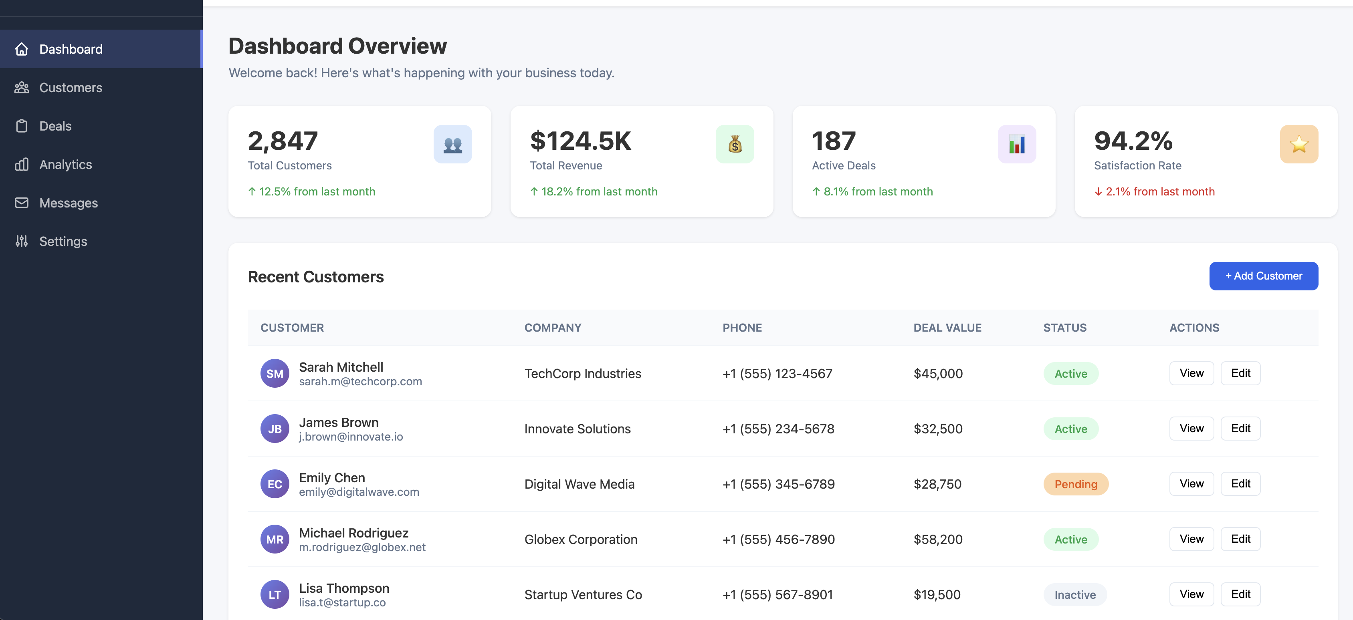Click the Active status badge for James Brown
This screenshot has height=620, width=1353.
(1070, 429)
